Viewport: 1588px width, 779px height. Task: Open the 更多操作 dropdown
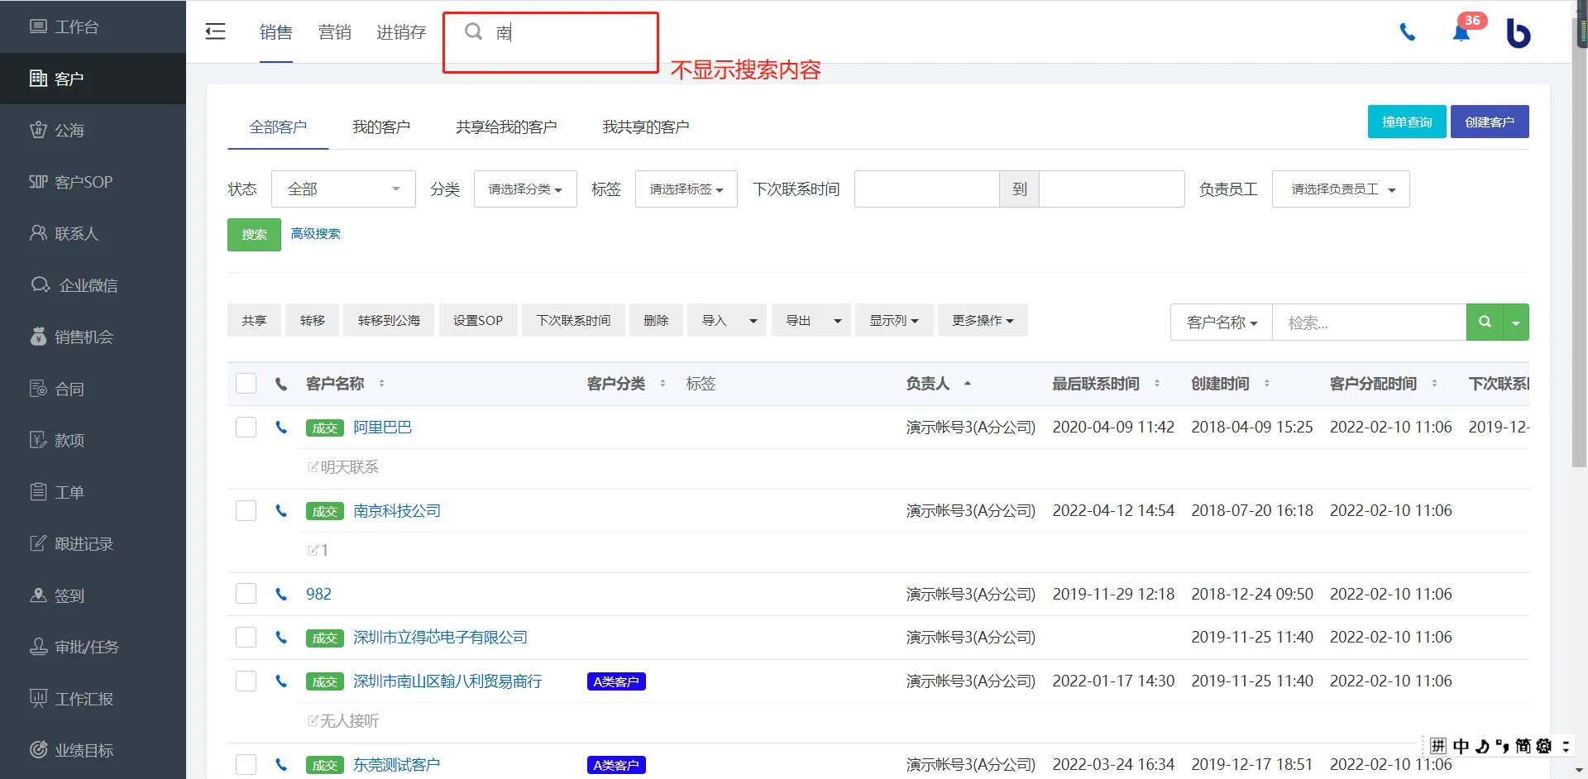(983, 321)
